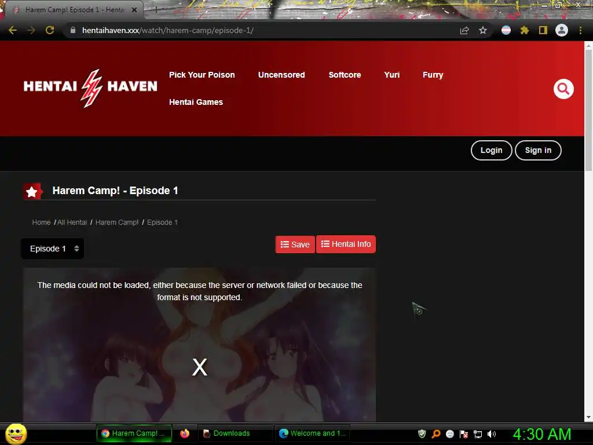Open the browser side panel
The image size is (593, 445).
point(543,30)
